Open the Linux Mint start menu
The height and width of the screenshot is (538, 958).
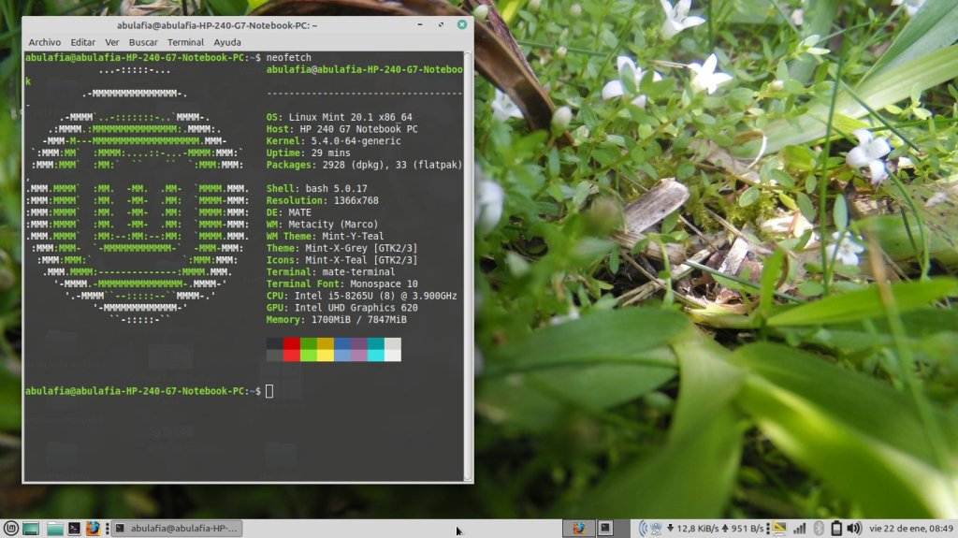tap(10, 529)
